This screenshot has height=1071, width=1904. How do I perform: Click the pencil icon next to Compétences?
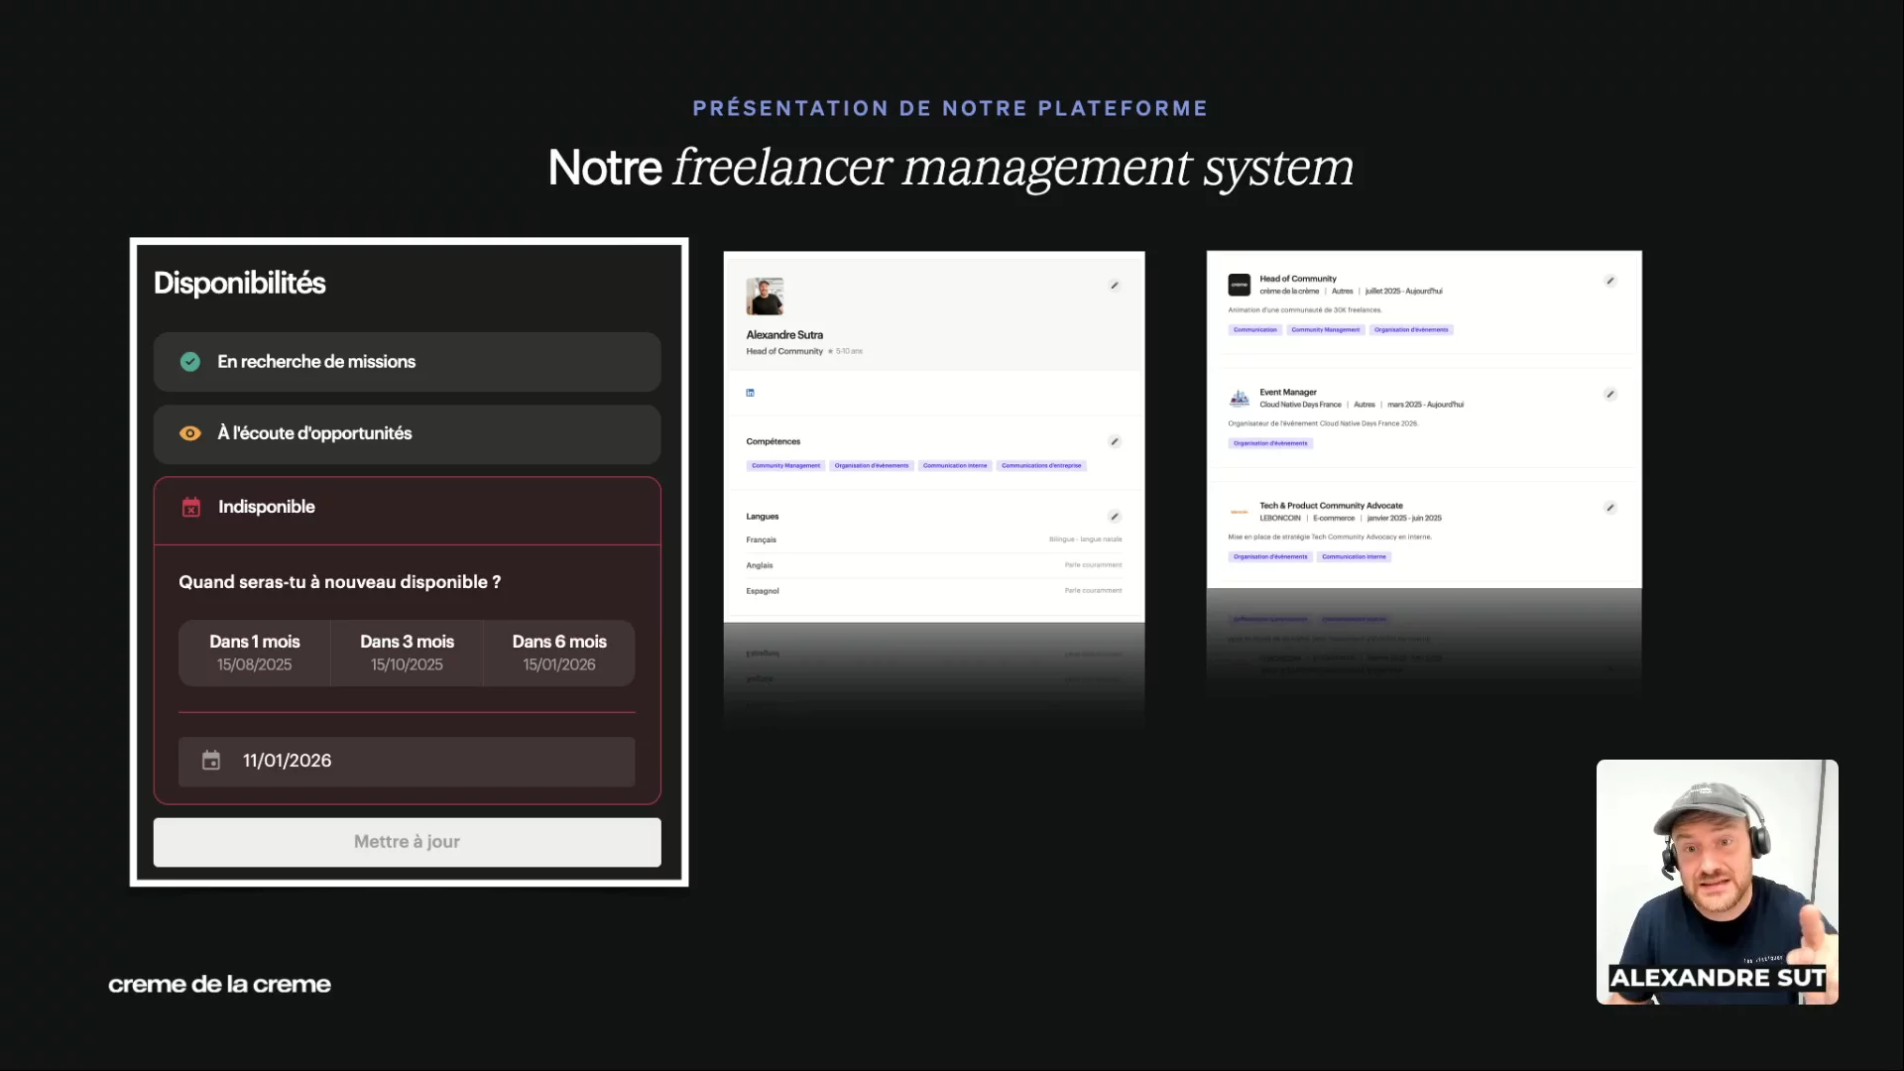(x=1115, y=441)
